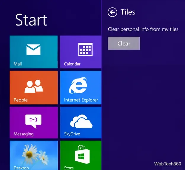The image size is (185, 170).
Task: Select the "People" tile label text
Action: click(21, 100)
